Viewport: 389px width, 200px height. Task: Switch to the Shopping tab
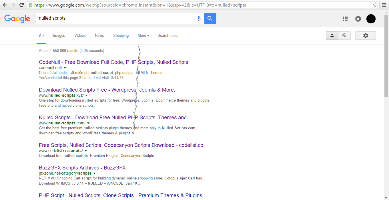pyautogui.click(x=121, y=36)
